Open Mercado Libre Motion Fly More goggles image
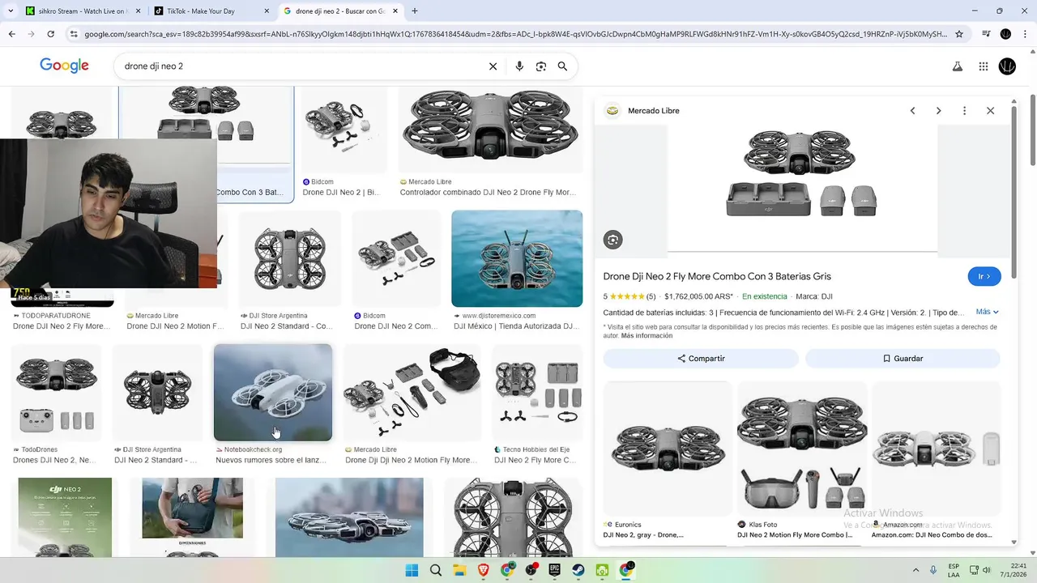Viewport: 1037px width, 583px height. click(x=413, y=392)
